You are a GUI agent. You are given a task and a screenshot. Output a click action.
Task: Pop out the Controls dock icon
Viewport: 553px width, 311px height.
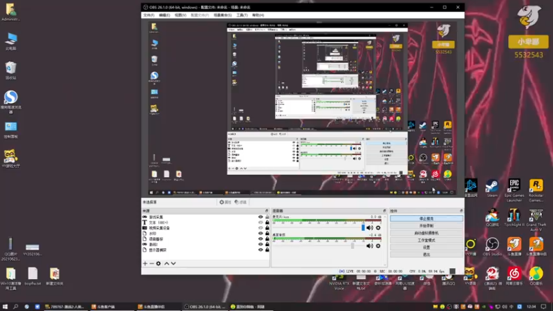pyautogui.click(x=461, y=211)
